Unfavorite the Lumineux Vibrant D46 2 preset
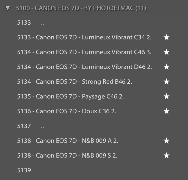Image resolution: width=188 pixels, height=180 pixels. click(166, 67)
